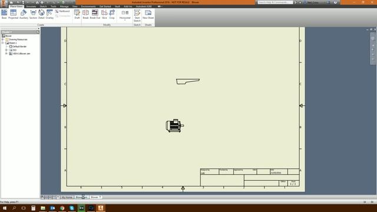Open the browser panel search icon

point(38,32)
